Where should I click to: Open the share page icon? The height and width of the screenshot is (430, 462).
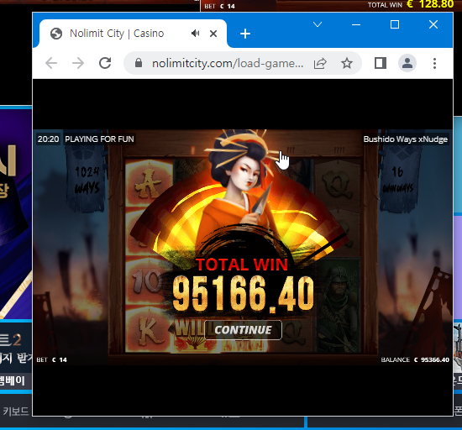click(320, 63)
